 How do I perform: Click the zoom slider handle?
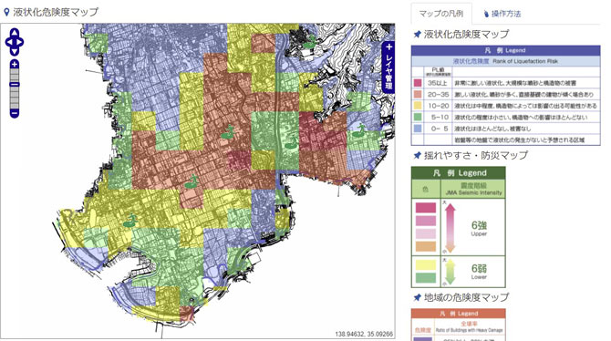tap(15, 85)
